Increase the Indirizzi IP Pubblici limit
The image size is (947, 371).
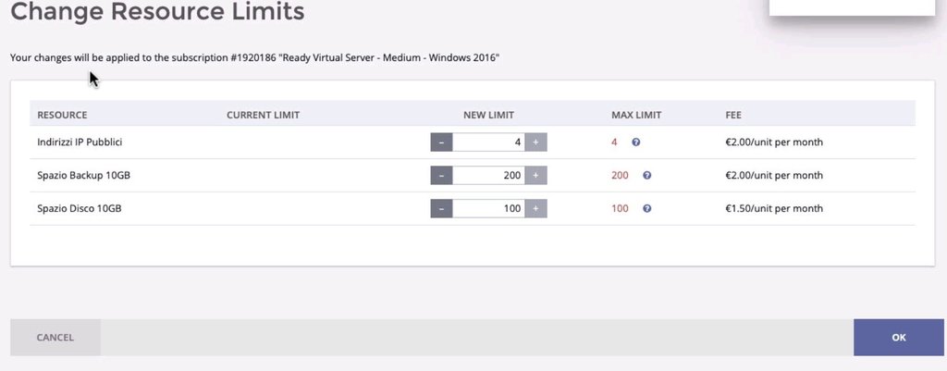point(535,142)
